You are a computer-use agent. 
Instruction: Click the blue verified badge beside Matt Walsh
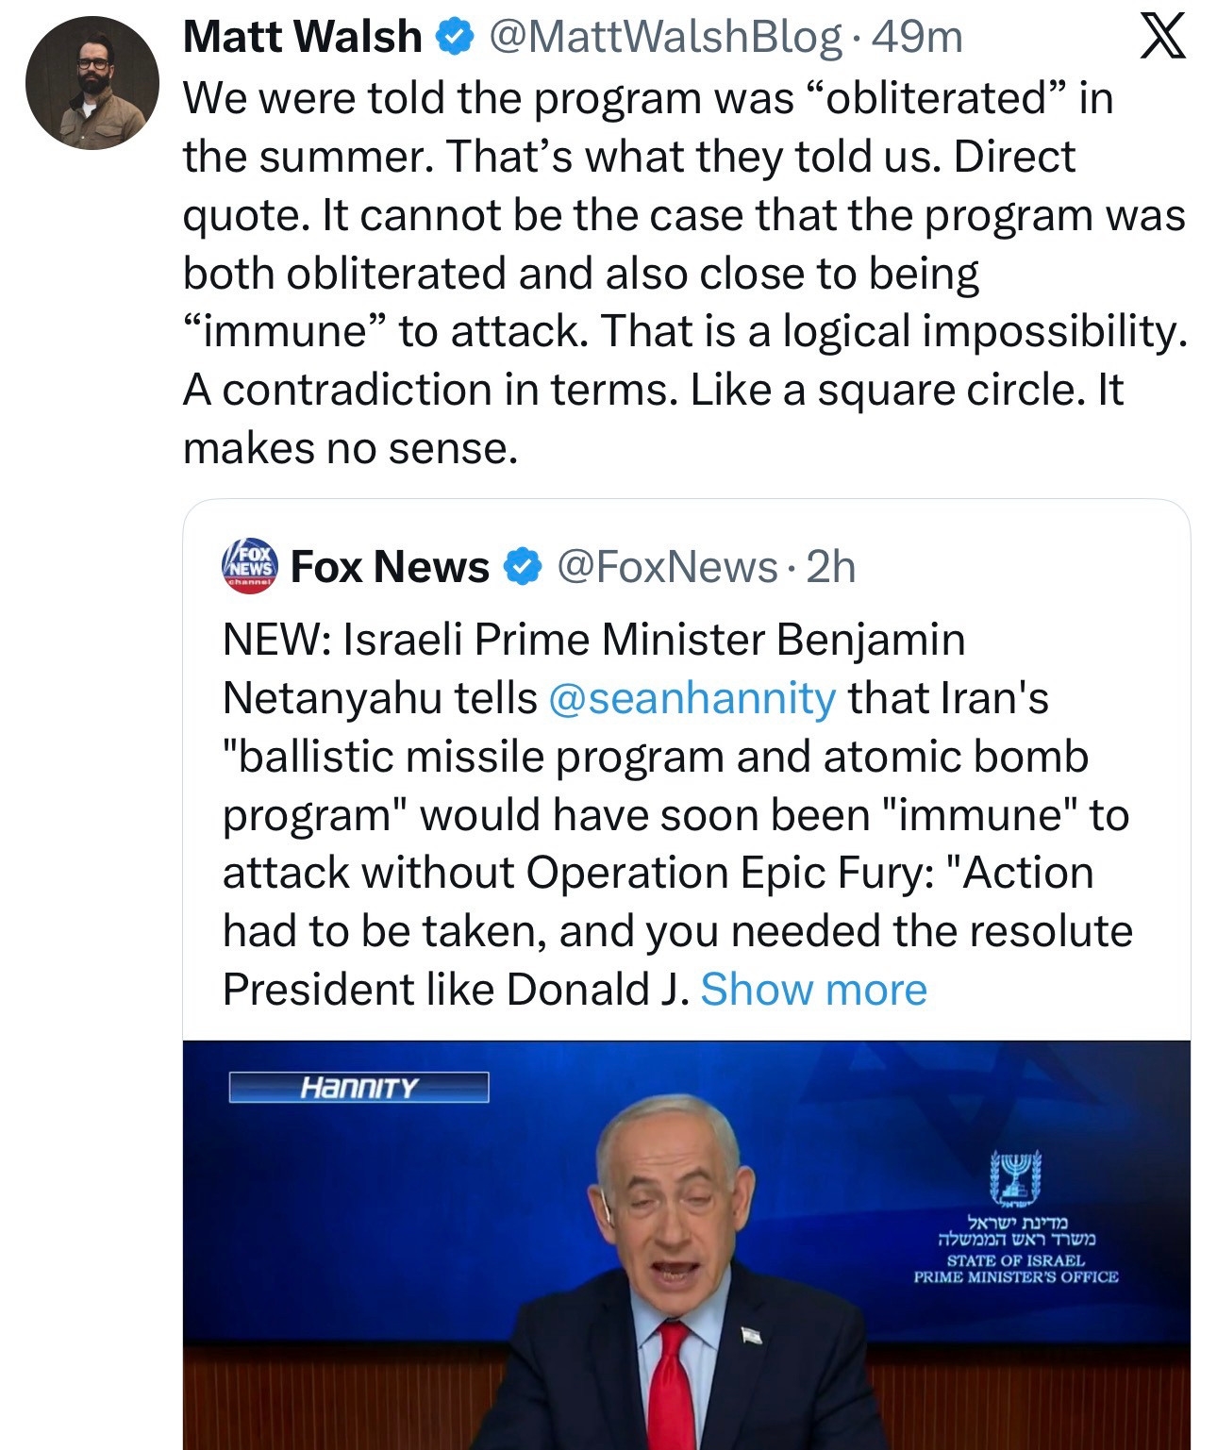pos(454,38)
